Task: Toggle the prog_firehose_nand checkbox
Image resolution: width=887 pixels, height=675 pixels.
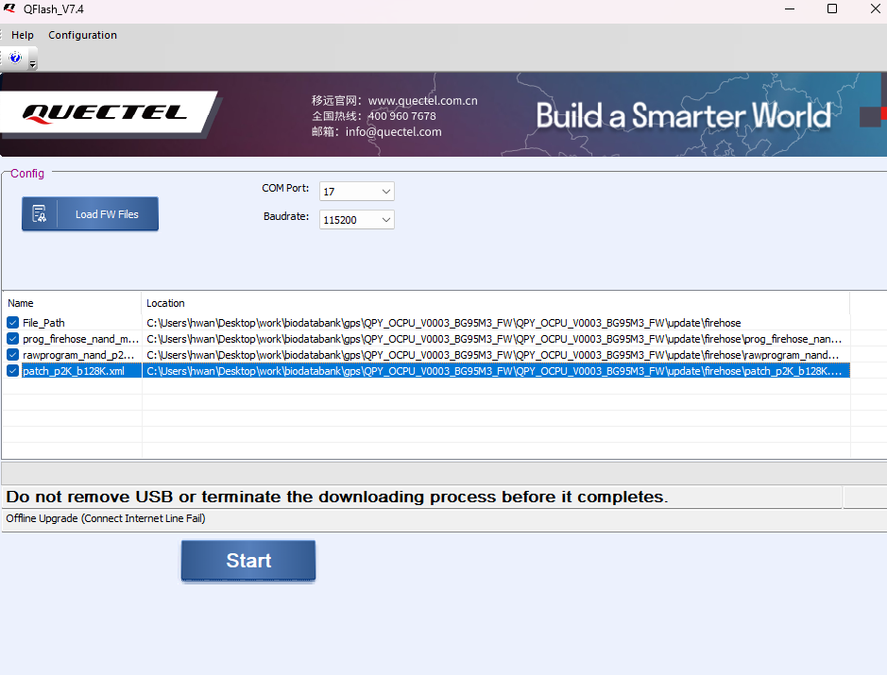Action: point(13,339)
